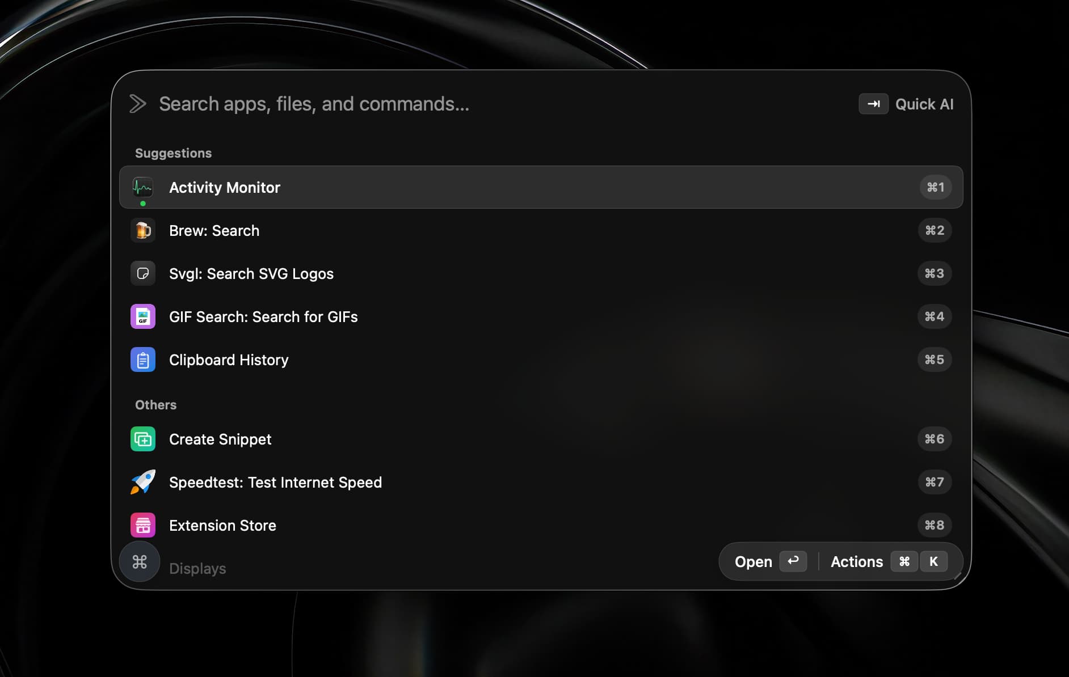Click the Create Snippet green icon
The width and height of the screenshot is (1069, 677).
click(x=143, y=439)
